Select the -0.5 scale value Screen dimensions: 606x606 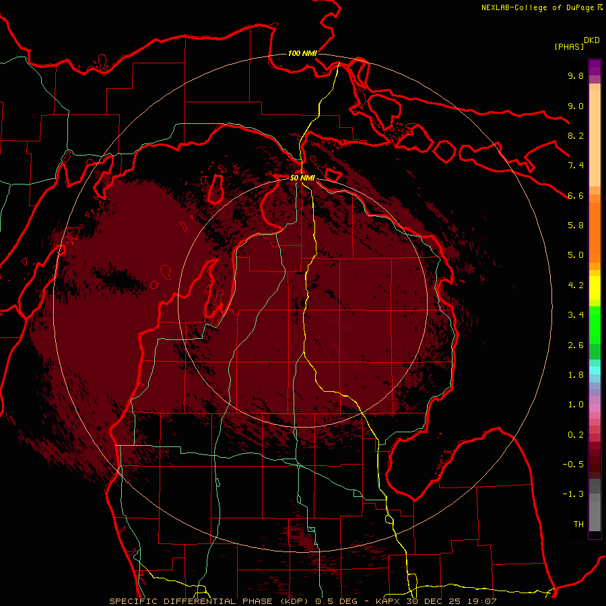click(573, 465)
